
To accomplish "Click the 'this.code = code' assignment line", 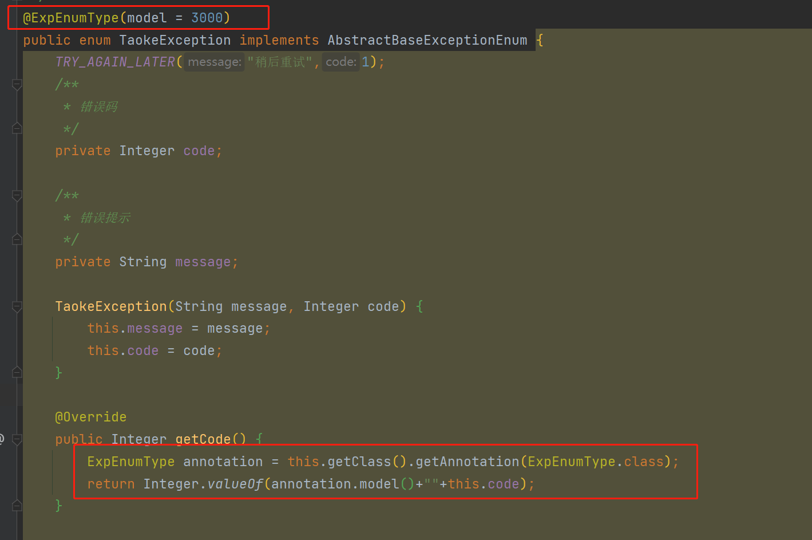I will (x=155, y=350).
